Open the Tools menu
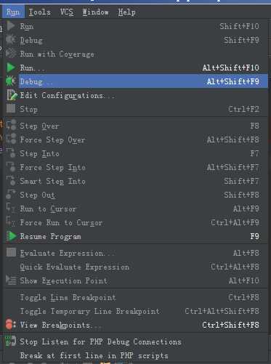Screen dimensions: 271x364 pyautogui.click(x=40, y=12)
